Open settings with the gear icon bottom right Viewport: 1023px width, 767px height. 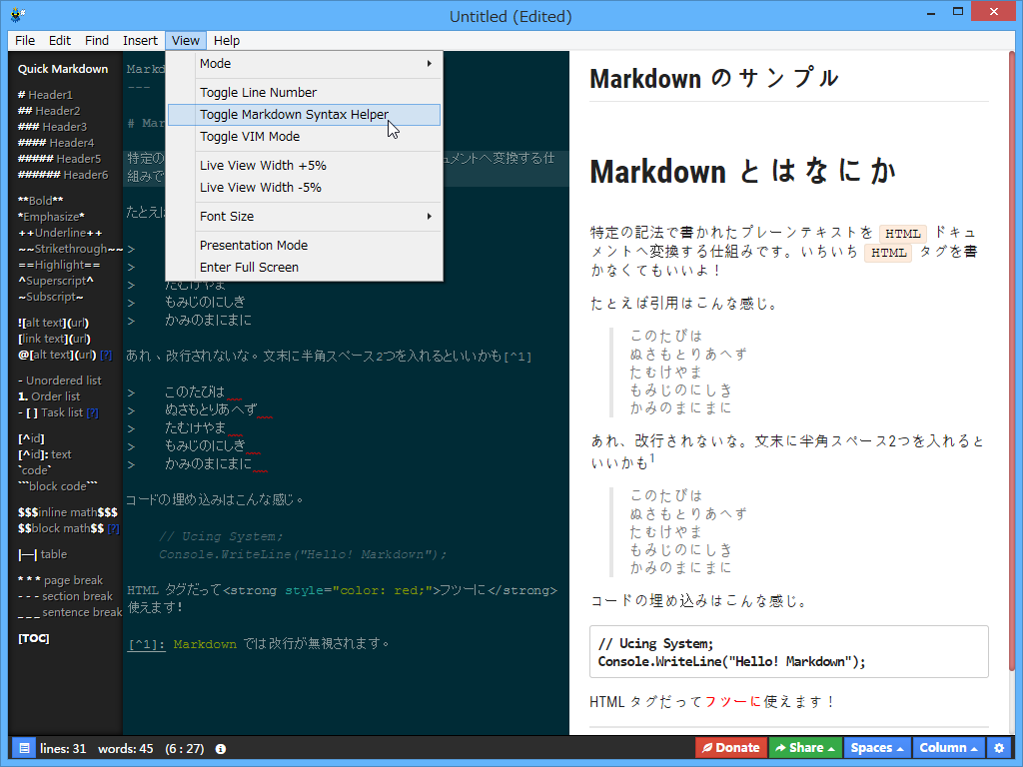point(999,747)
